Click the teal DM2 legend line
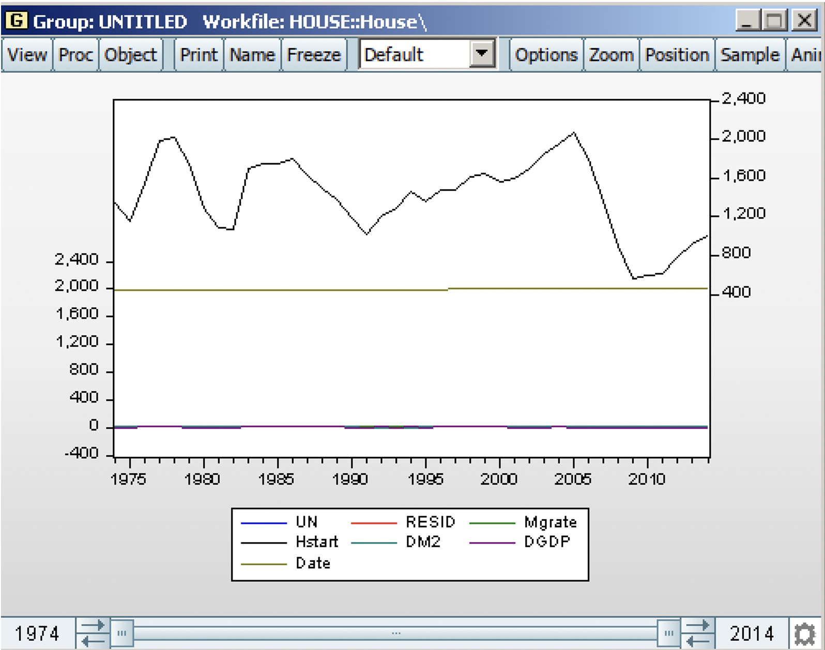 (374, 543)
